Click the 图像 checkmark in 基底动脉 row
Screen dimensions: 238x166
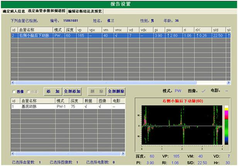[100, 106]
